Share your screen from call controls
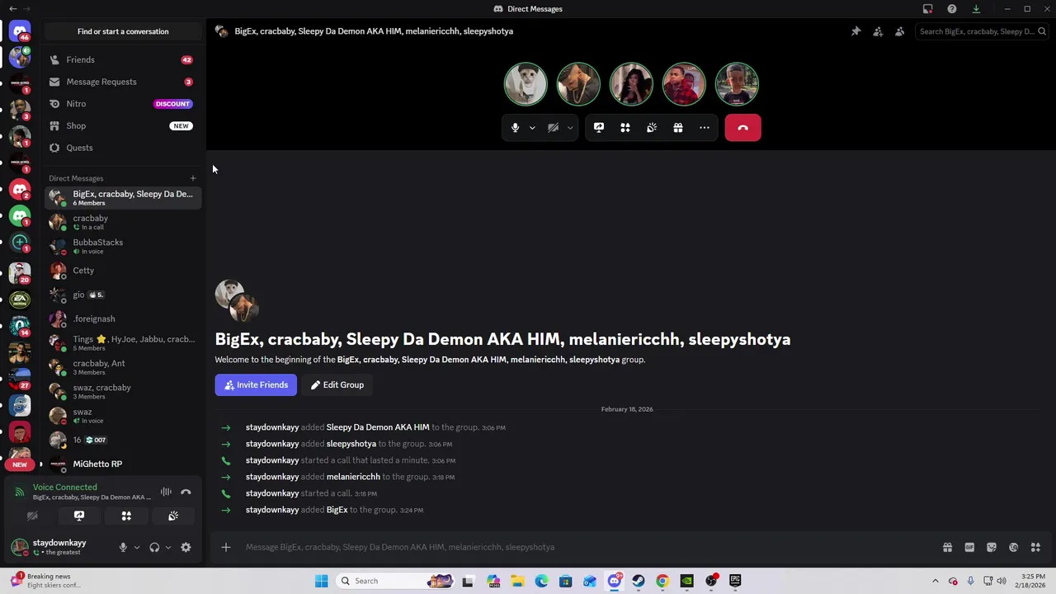 click(x=599, y=128)
